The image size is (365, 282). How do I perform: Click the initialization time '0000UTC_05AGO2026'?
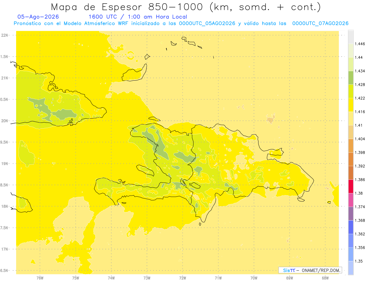pos(207,23)
